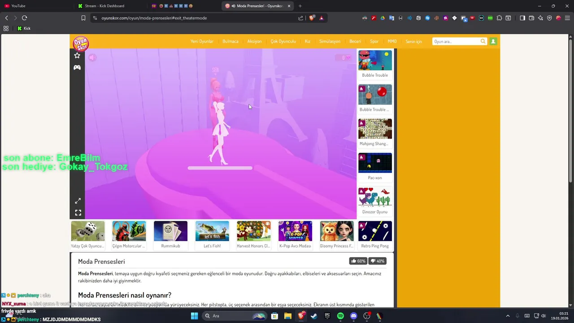Click the diagonal expand arrows icon
This screenshot has height=323, width=574.
click(78, 201)
